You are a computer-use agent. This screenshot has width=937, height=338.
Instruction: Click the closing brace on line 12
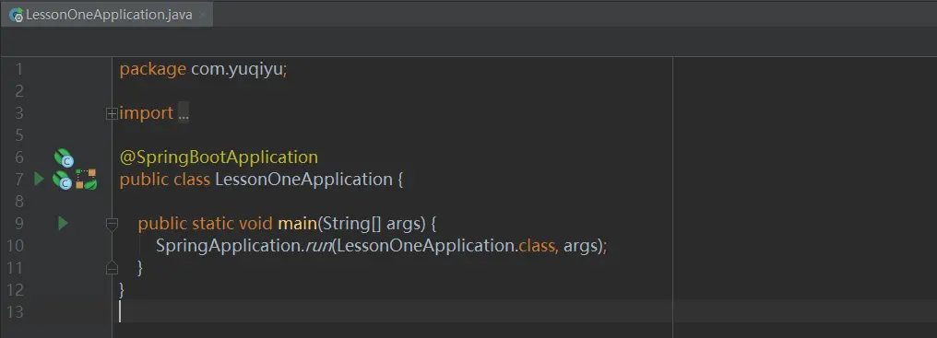pos(122,289)
